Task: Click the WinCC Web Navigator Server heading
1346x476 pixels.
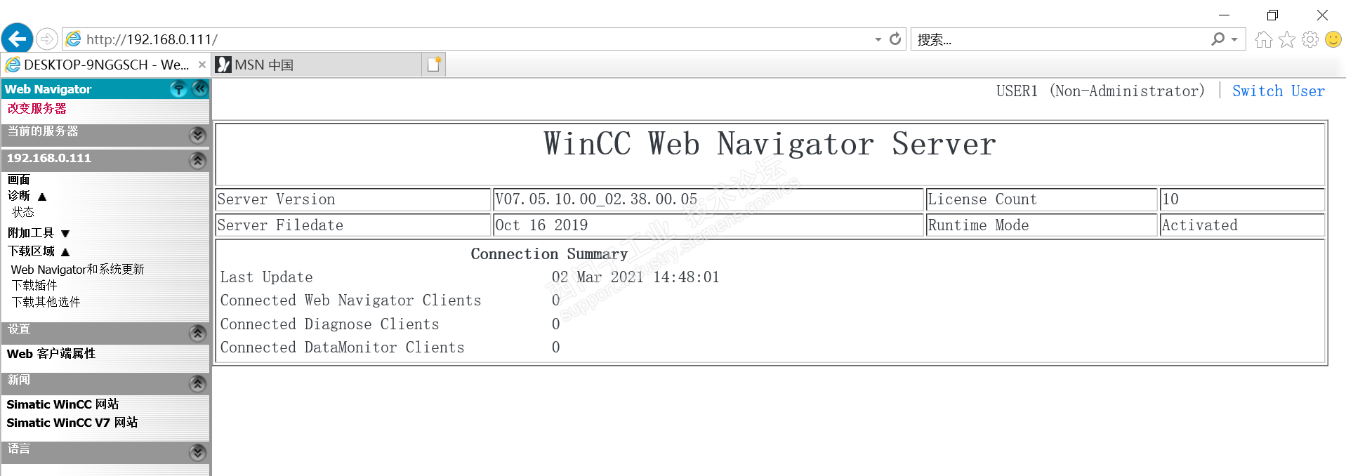Action: pos(770,145)
